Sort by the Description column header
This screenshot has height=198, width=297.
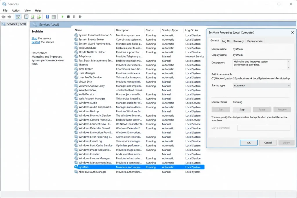click(123, 30)
